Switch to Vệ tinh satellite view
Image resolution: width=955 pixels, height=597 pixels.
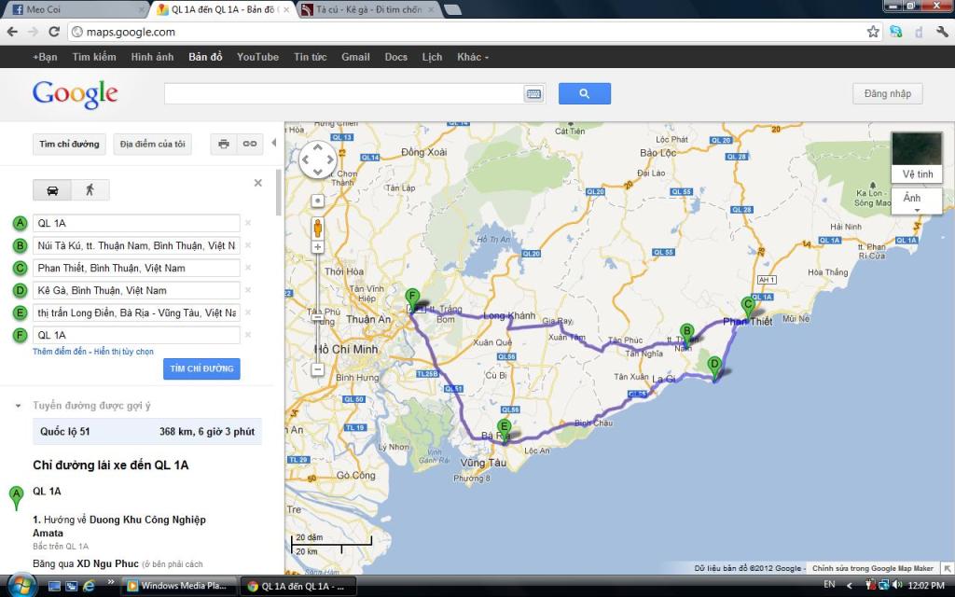click(917, 157)
